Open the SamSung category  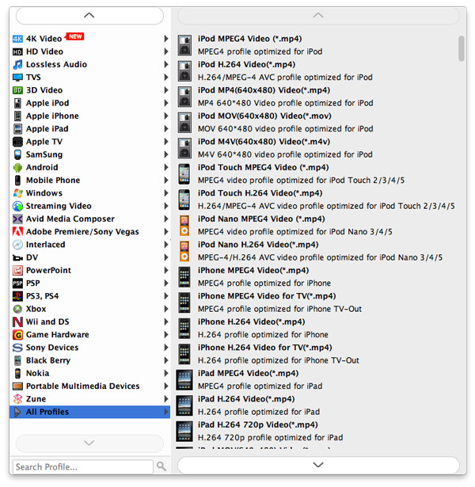pyautogui.click(x=89, y=154)
